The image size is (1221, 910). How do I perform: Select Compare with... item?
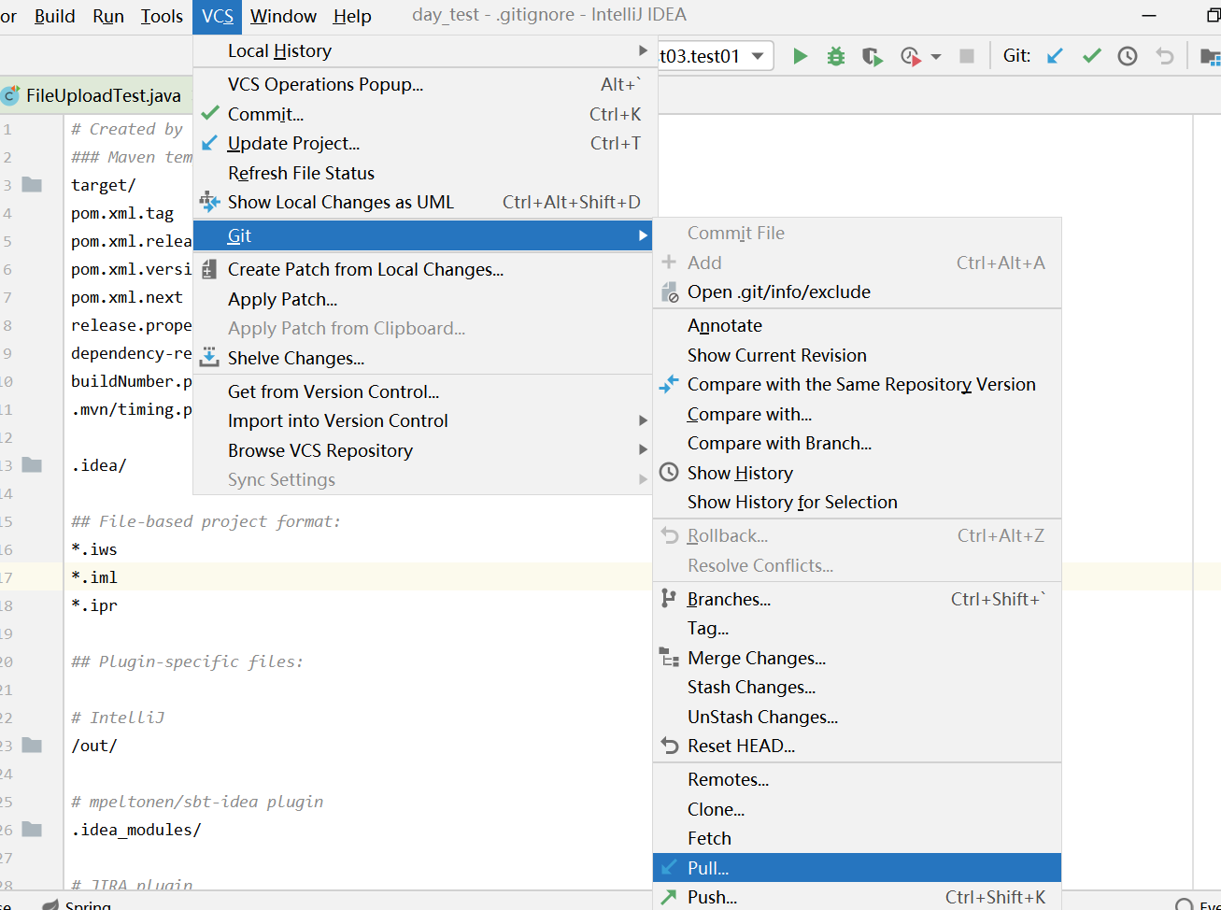857,414
